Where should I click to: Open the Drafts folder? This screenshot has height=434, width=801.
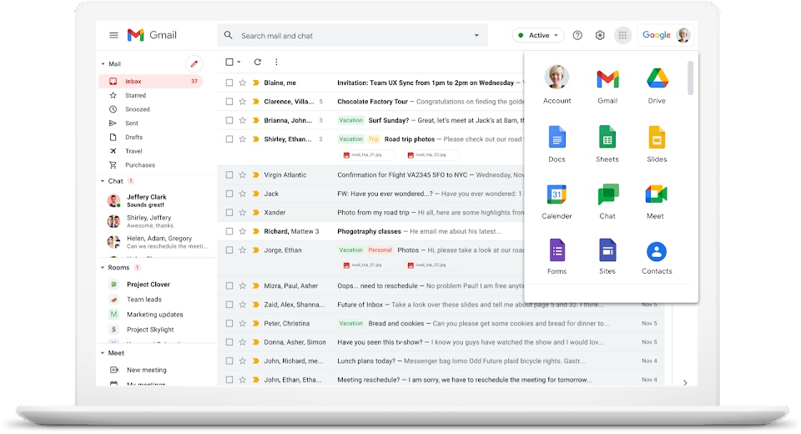point(133,137)
